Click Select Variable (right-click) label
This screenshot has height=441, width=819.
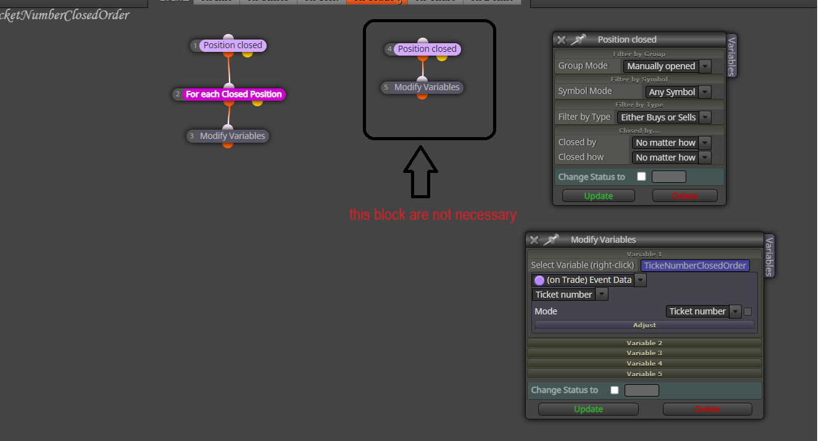tap(583, 265)
